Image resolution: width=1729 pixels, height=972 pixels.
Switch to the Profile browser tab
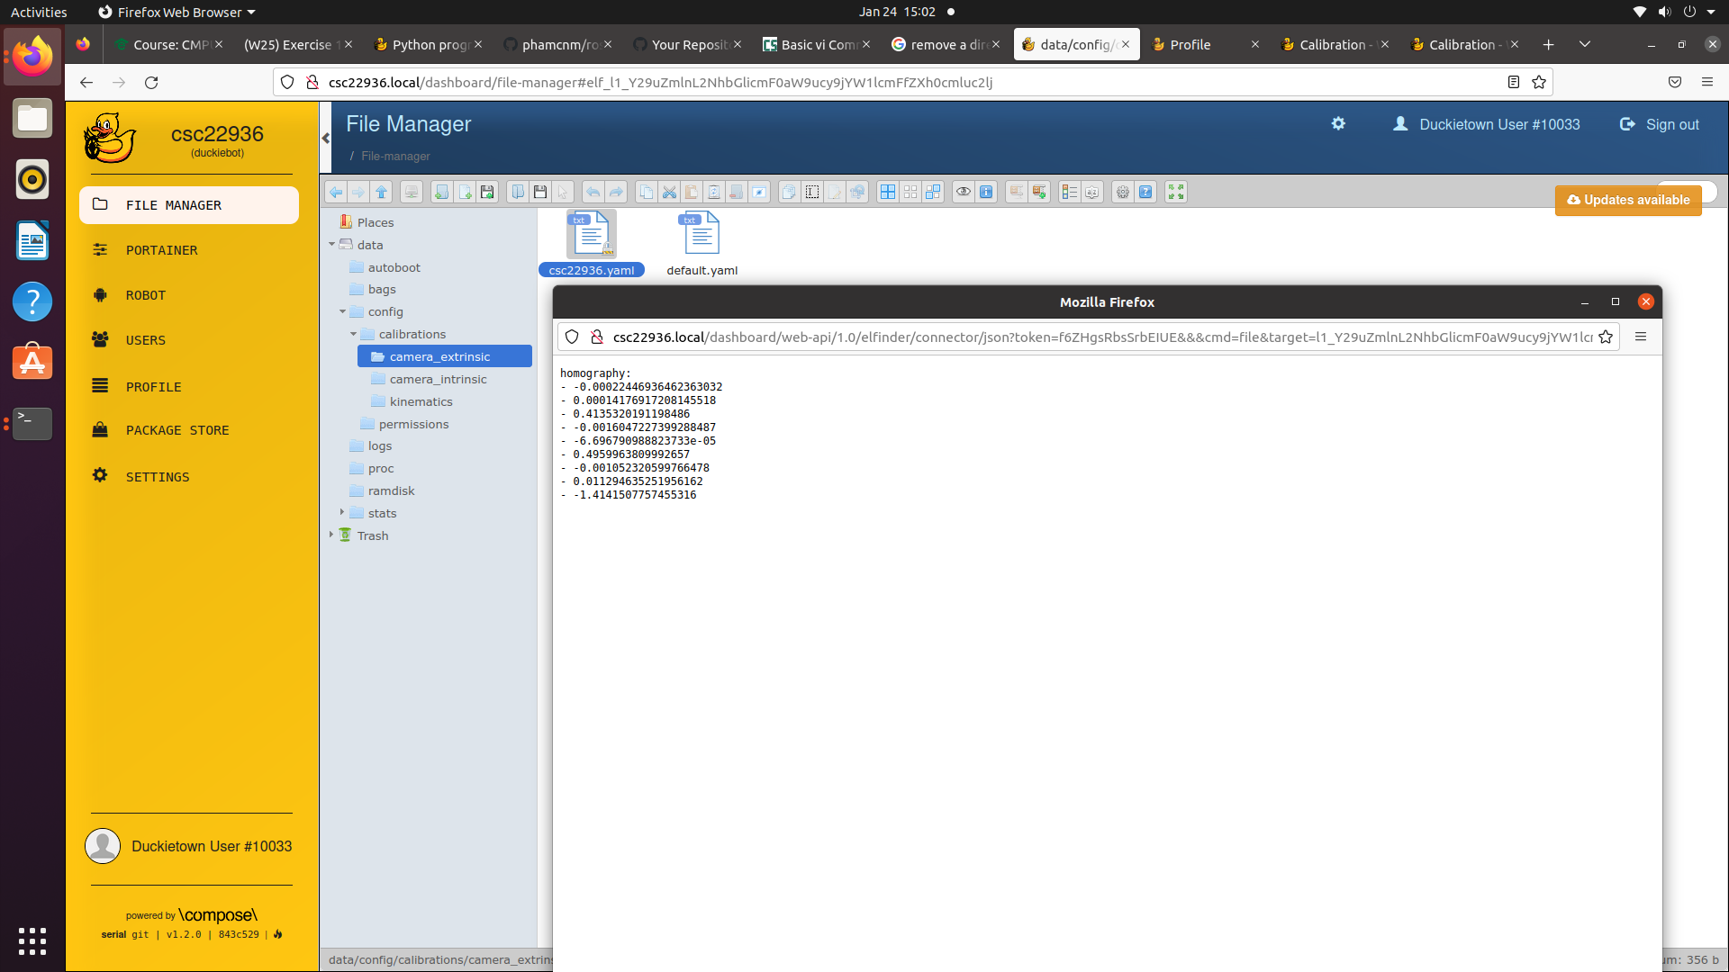coord(1190,44)
